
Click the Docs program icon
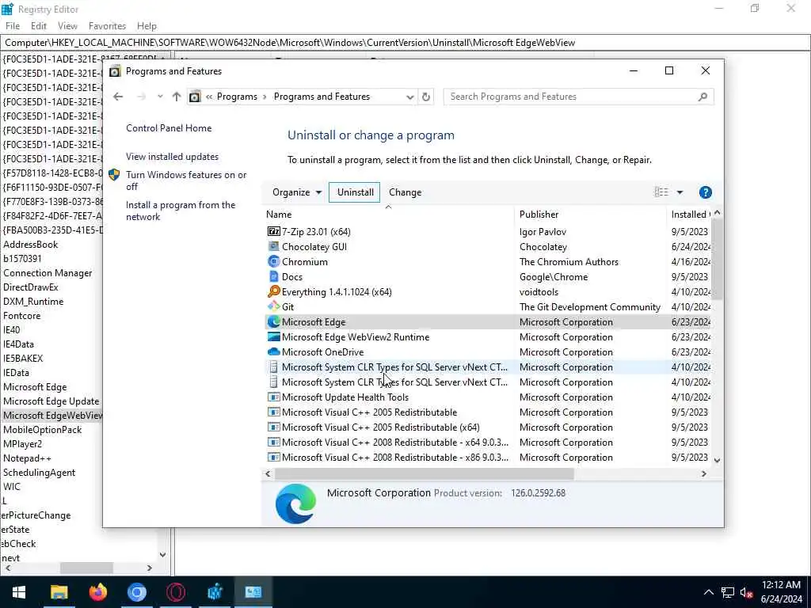[273, 276]
